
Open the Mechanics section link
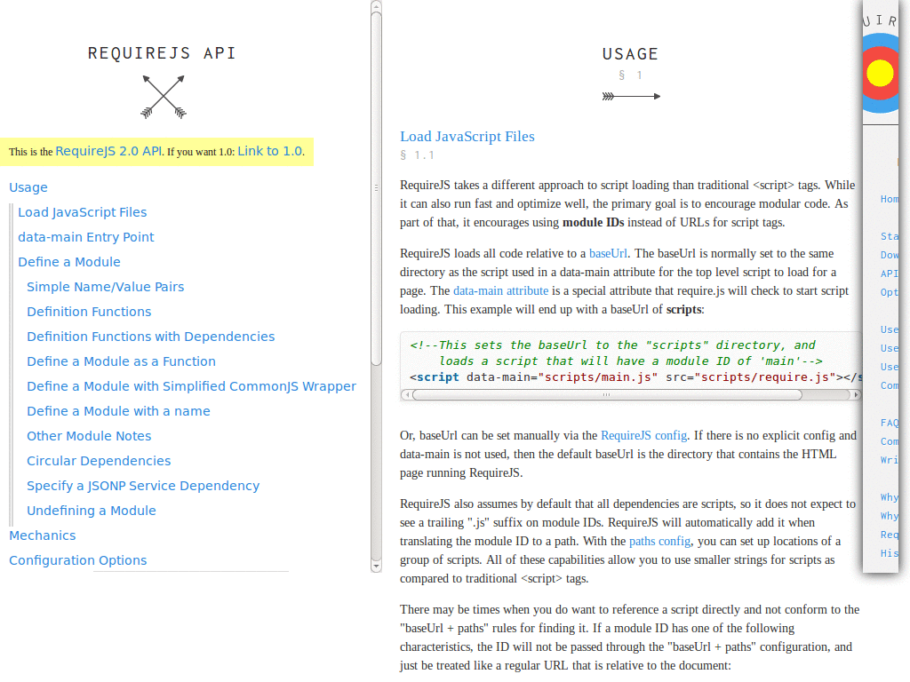click(43, 536)
